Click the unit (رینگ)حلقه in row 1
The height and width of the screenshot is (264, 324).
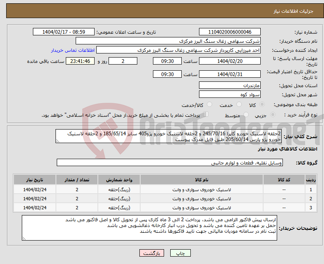(x=119, y=190)
